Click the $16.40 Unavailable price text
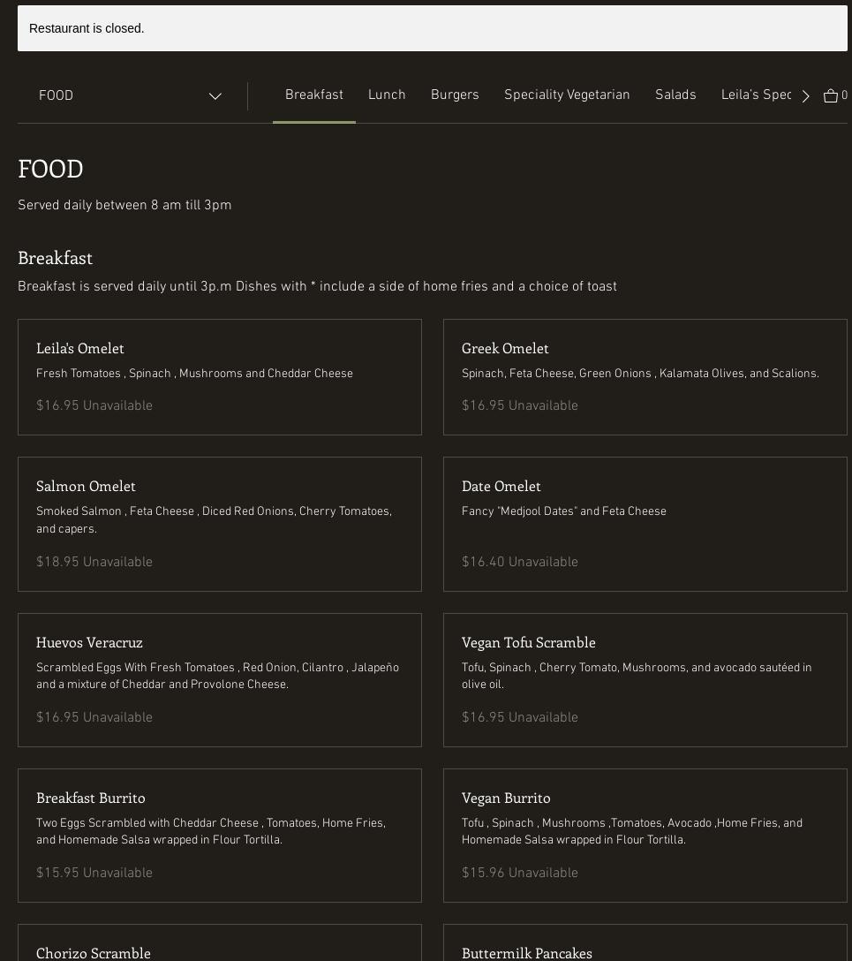Image resolution: width=852 pixels, height=961 pixels. (519, 562)
